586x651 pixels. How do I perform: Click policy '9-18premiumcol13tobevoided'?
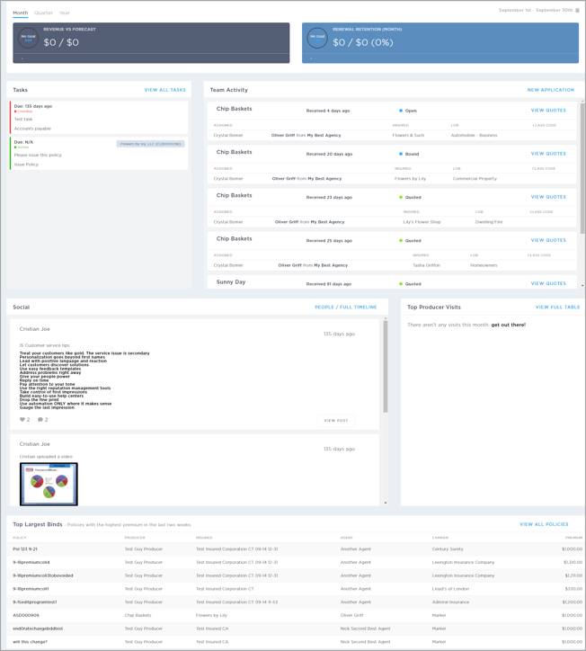pyautogui.click(x=43, y=575)
